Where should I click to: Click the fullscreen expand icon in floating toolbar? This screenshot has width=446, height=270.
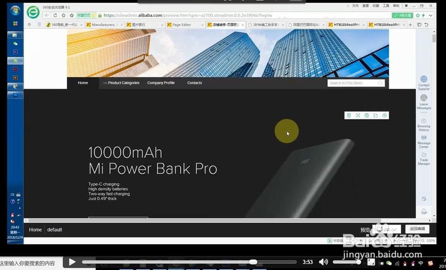[x=358, y=115]
